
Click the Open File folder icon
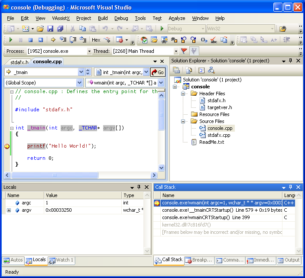(40, 29)
